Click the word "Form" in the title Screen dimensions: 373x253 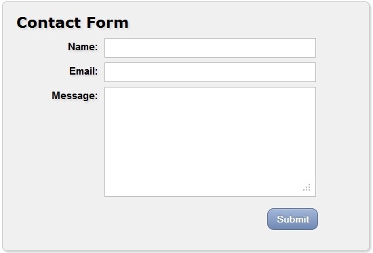click(108, 22)
